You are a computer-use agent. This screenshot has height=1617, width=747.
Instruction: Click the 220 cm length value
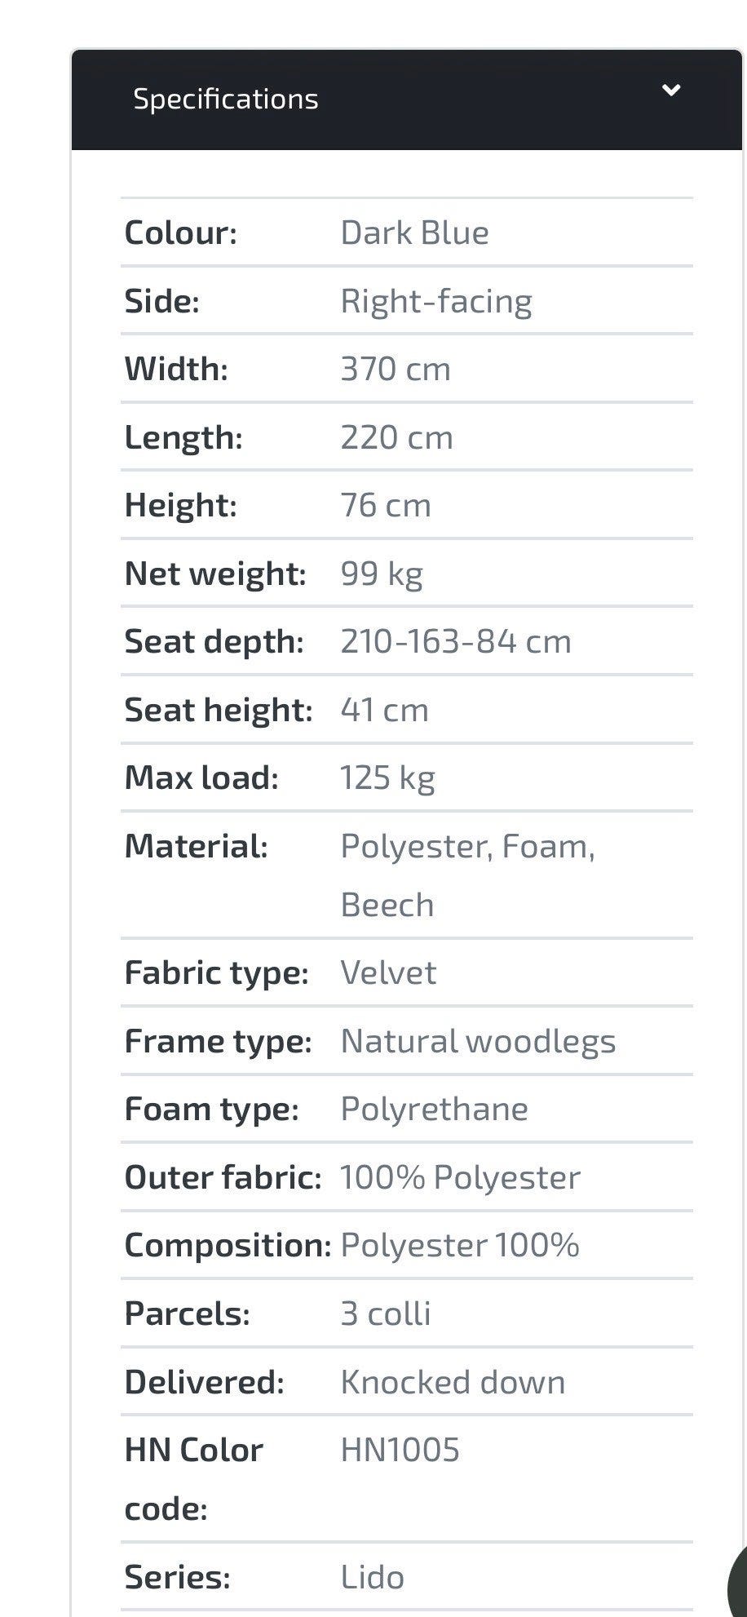[396, 438]
